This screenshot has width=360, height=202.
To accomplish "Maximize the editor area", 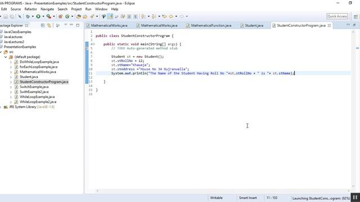I will pyautogui.click(x=354, y=25).
